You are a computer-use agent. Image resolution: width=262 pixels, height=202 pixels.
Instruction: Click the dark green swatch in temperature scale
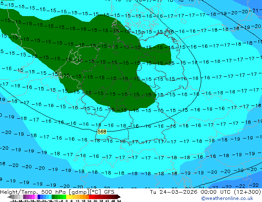(53, 197)
